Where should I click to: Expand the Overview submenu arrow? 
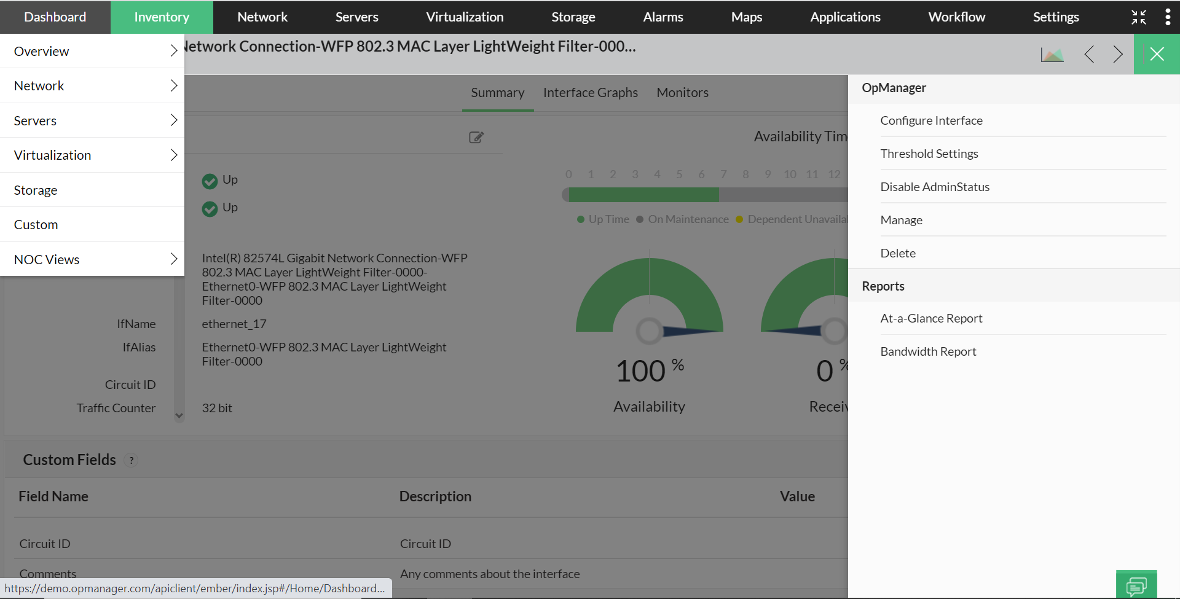point(173,51)
